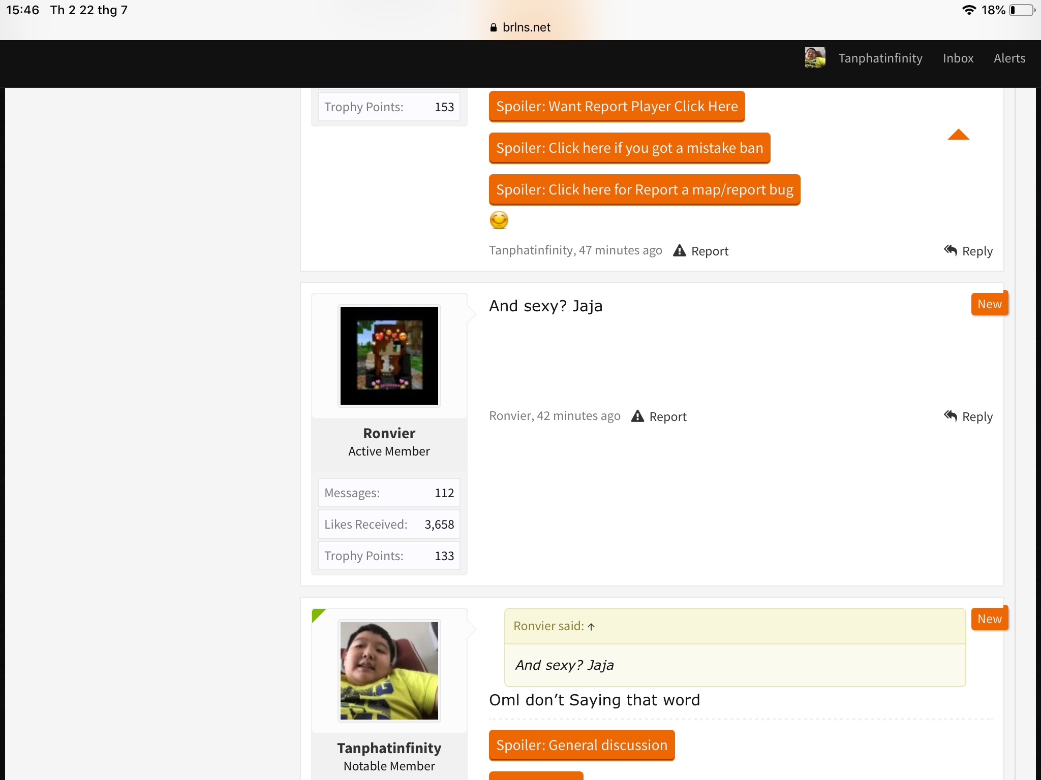This screenshot has height=780, width=1041.
Task: Click the reply arrow icon on Tanphatinfinity's first post
Action: coord(951,250)
